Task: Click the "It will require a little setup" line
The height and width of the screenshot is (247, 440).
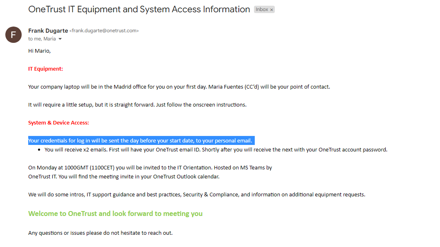Action: click(x=137, y=105)
